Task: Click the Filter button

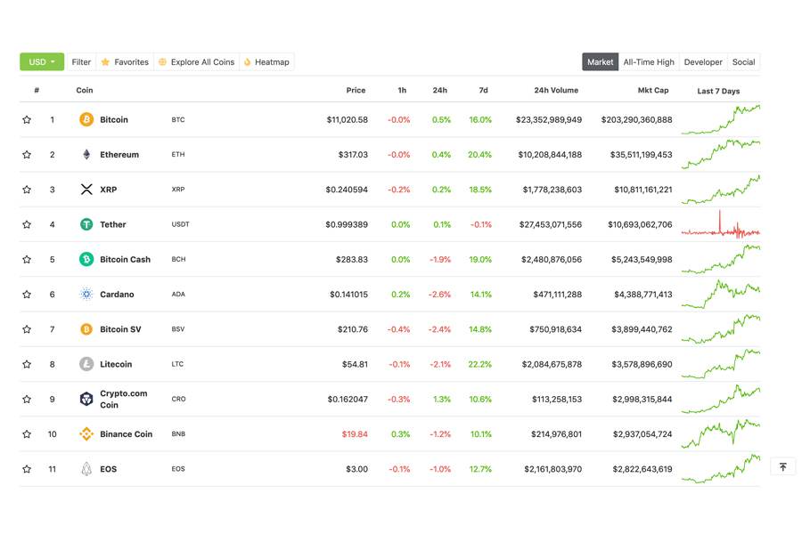Action: click(81, 62)
